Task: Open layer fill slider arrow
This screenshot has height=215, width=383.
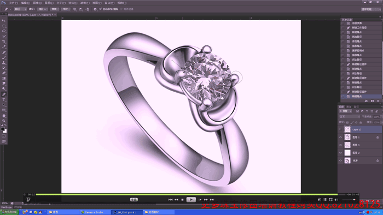Action: click(382, 122)
